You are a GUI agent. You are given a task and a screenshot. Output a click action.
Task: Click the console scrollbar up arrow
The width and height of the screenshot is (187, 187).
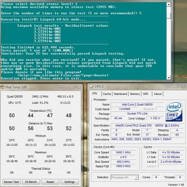(x=169, y=5)
